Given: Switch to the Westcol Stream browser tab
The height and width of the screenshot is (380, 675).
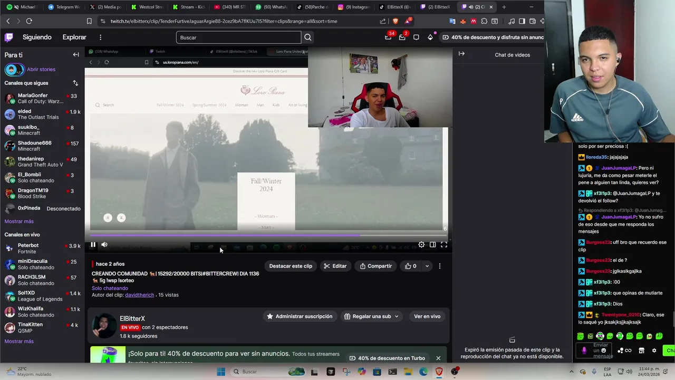Looking at the screenshot, I should click(x=148, y=7).
